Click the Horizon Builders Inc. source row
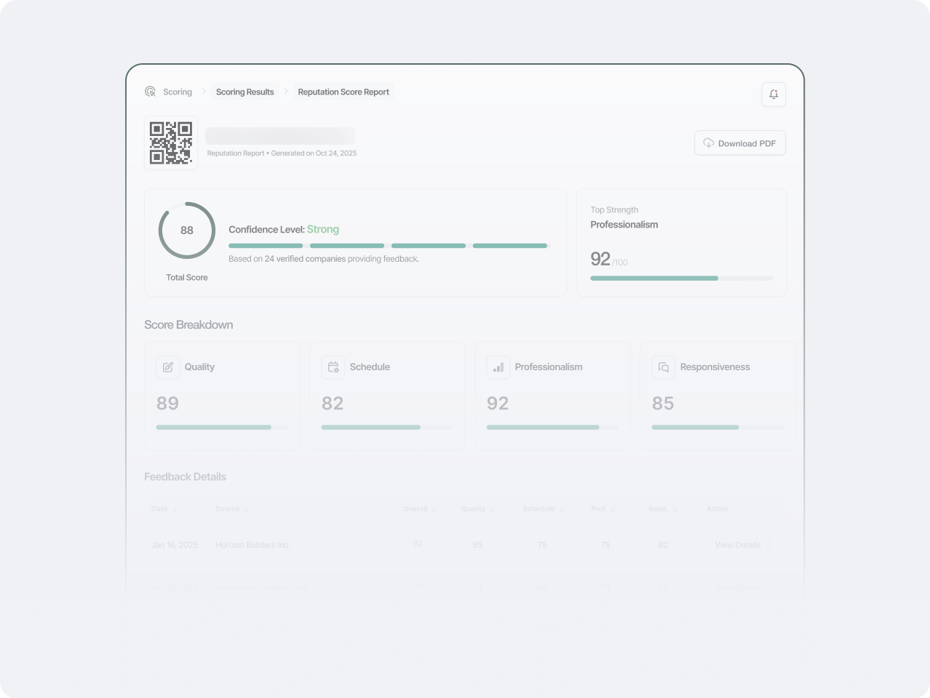Image resolution: width=930 pixels, height=698 pixels. click(253, 545)
